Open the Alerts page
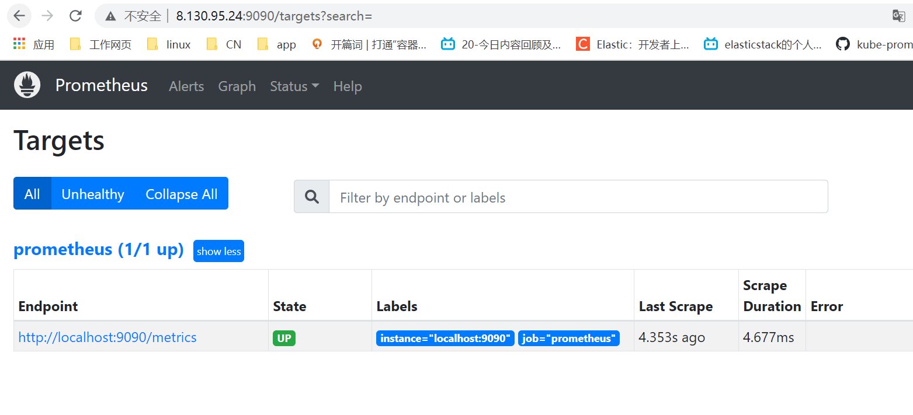This screenshot has width=913, height=415. 186,86
